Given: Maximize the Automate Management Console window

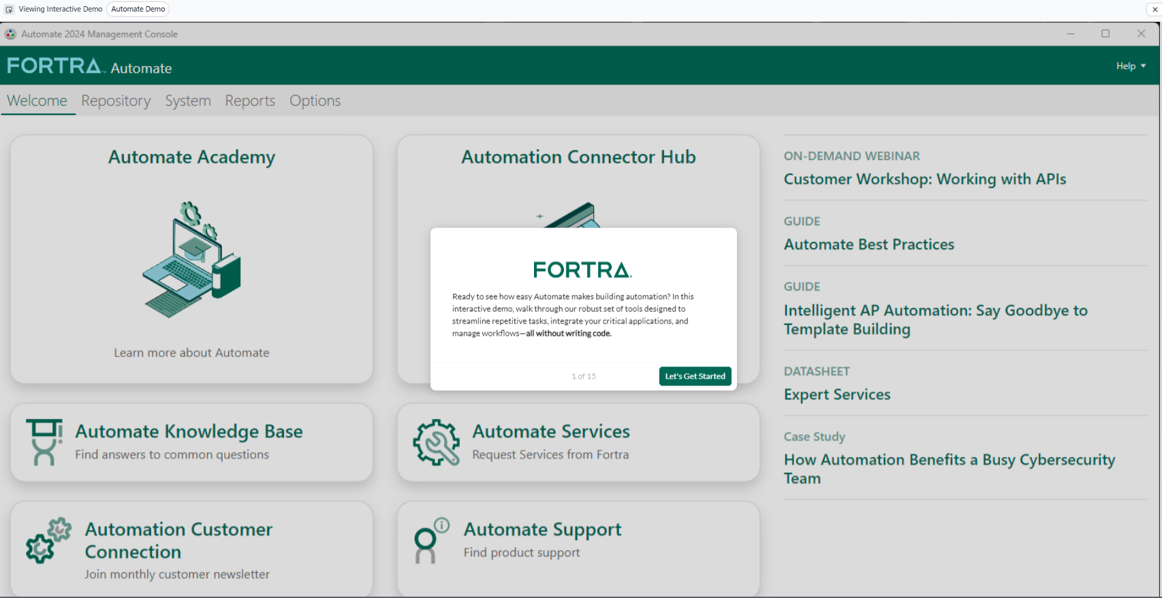Looking at the screenshot, I should tap(1105, 33).
